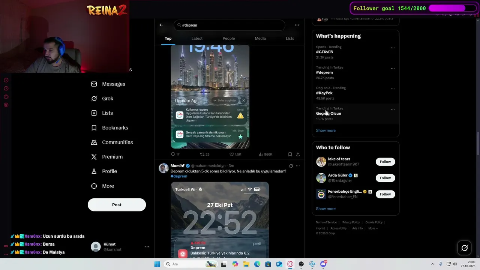
Task: Switch to the Latest tab
Action: click(x=197, y=38)
